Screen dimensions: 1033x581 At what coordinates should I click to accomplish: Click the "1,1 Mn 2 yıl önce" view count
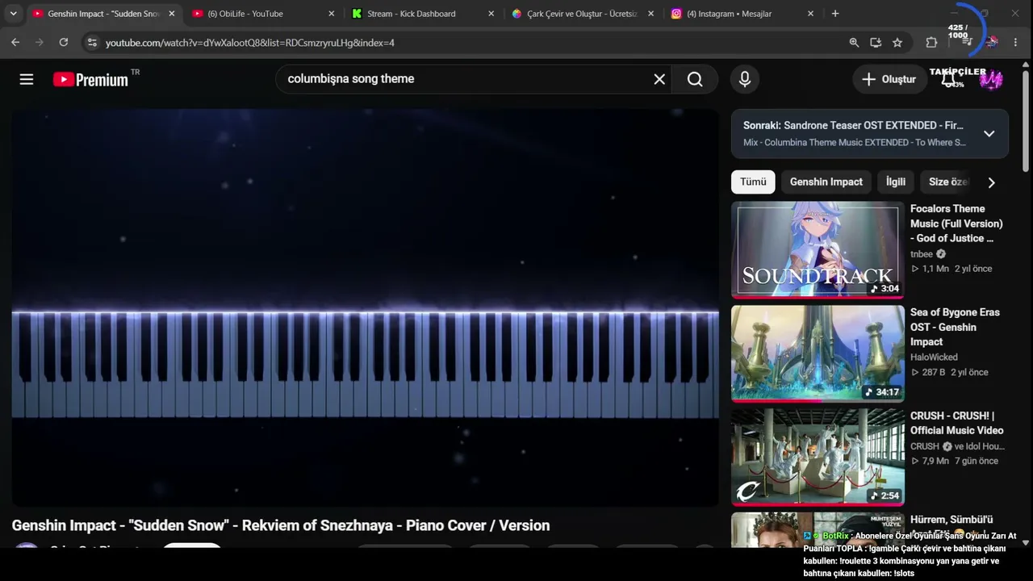951,269
